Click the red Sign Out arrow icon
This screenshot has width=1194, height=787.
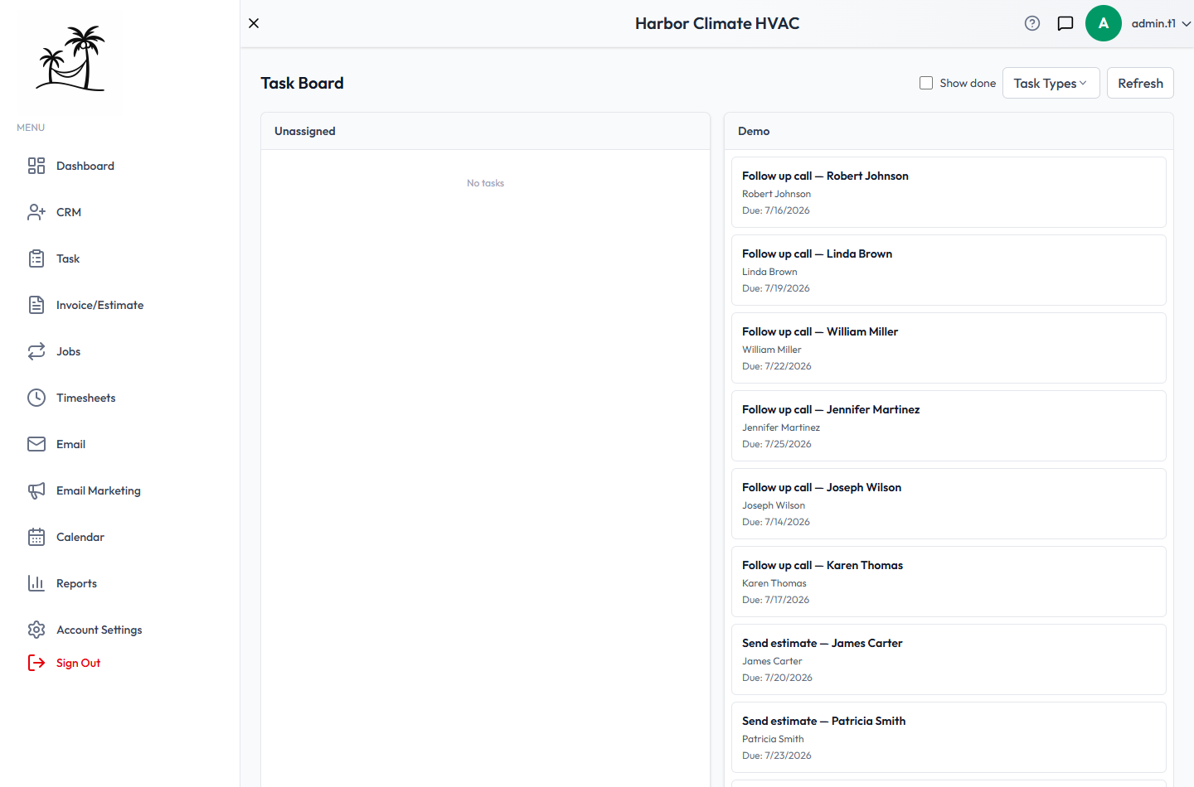[x=36, y=663]
